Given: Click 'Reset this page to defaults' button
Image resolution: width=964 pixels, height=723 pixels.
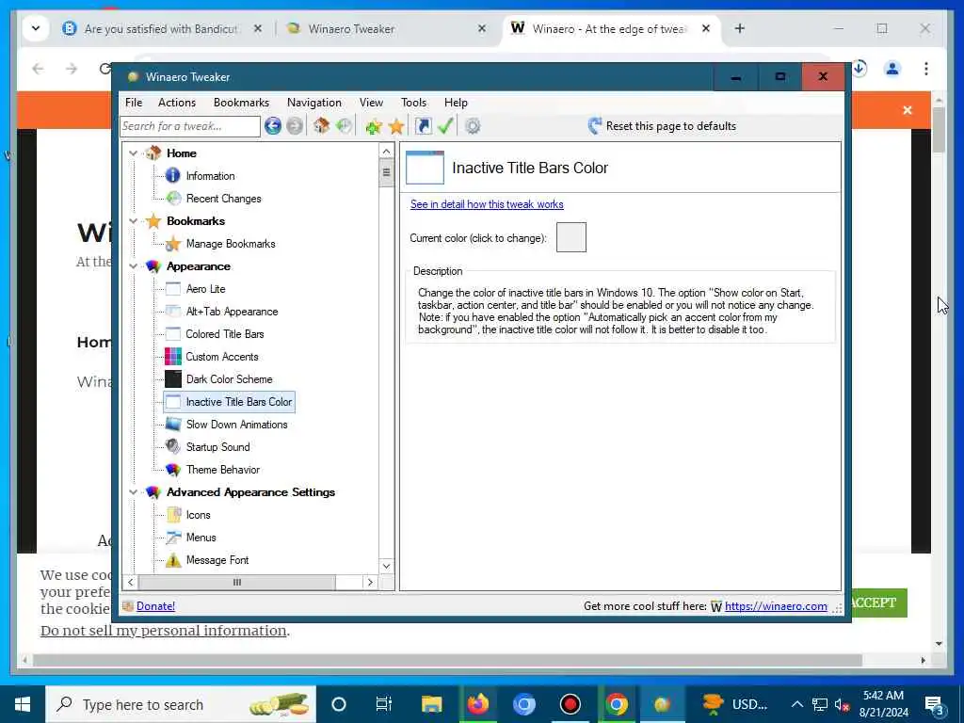Looking at the screenshot, I should (x=662, y=126).
